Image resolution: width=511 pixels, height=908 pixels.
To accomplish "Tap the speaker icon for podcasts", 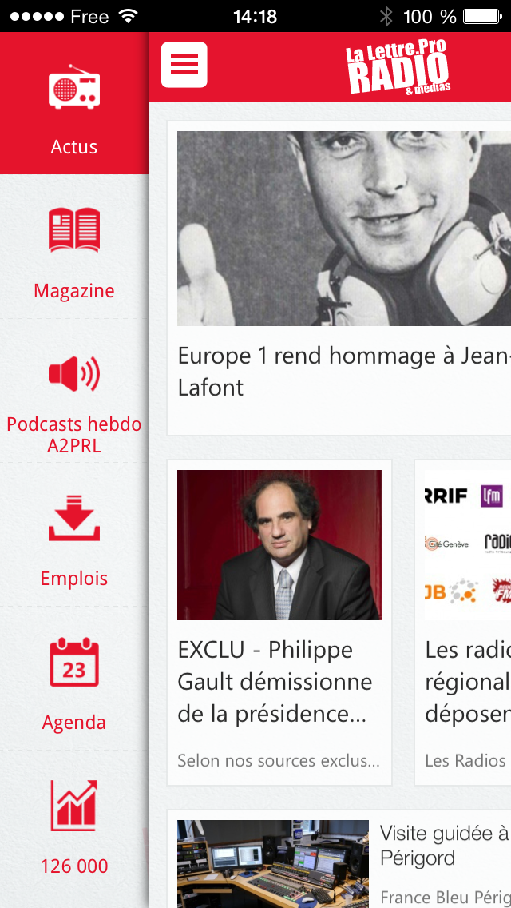I will [74, 374].
